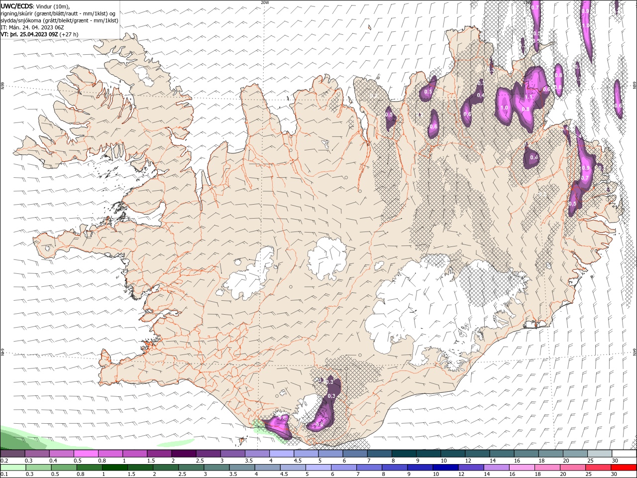The height and width of the screenshot is (478, 637).
Task: Click the '0.8' value in the northeast pink blob
Action: [x=526, y=109]
